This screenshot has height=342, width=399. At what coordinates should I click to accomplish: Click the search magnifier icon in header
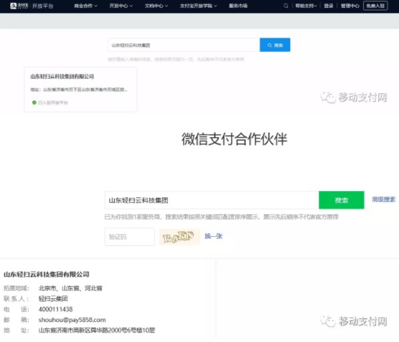coord(286,6)
